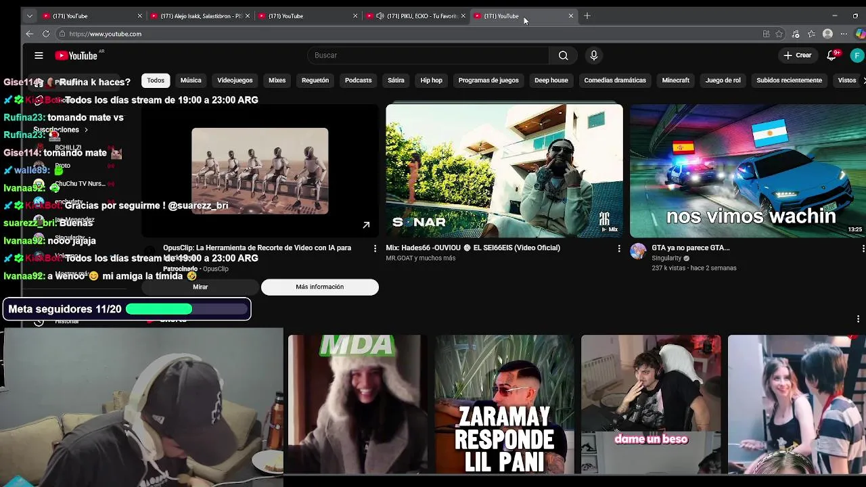Select the Podcasts filter chip
This screenshot has height=487, width=866.
pos(359,80)
